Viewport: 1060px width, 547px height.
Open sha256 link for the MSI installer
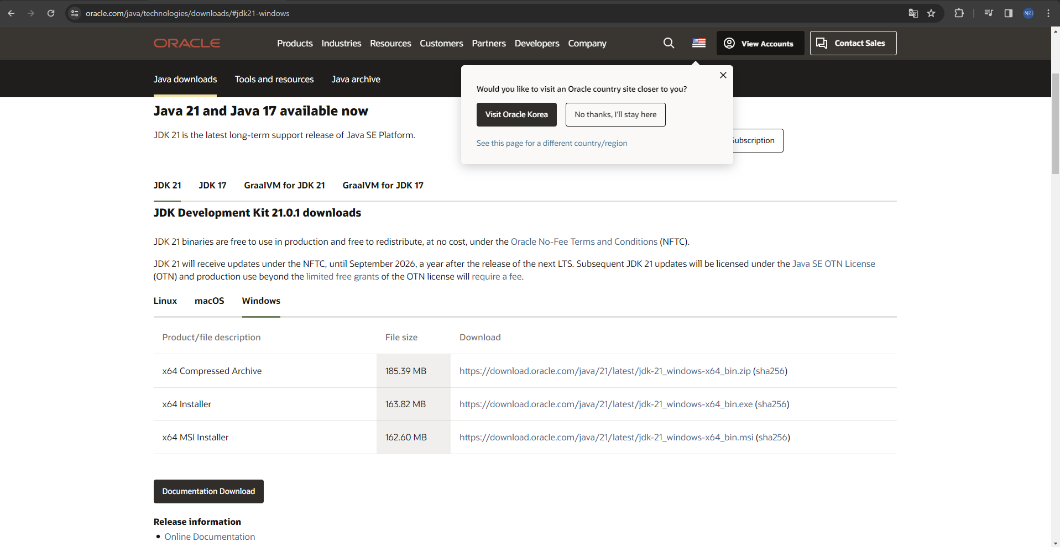pos(773,437)
